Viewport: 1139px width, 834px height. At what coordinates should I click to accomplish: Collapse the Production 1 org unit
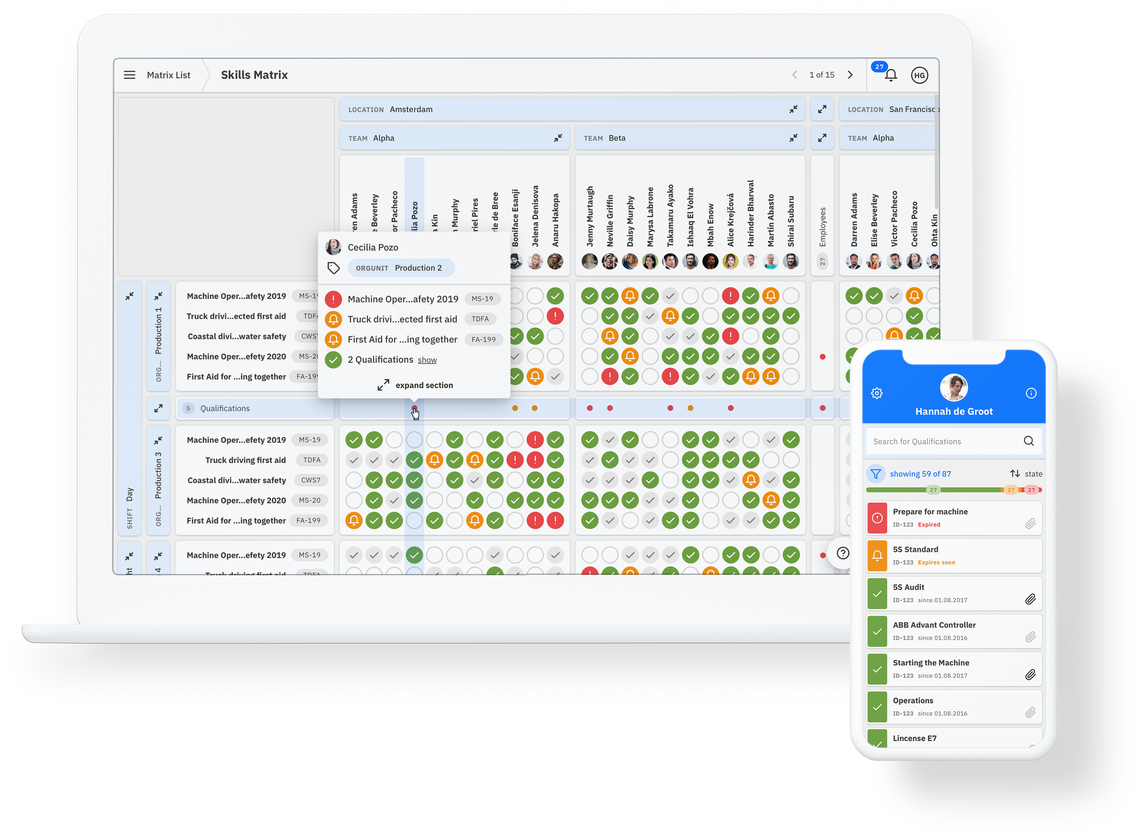[158, 296]
